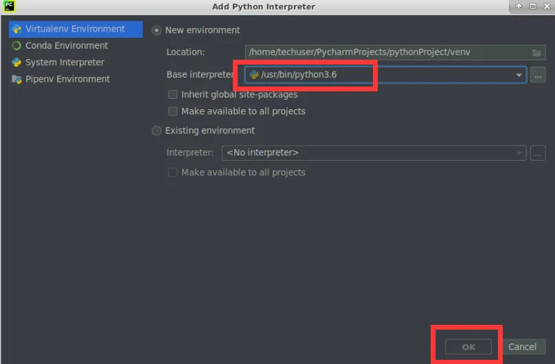Enable Inherit global site-packages checkbox
The height and width of the screenshot is (364, 555).
173,95
